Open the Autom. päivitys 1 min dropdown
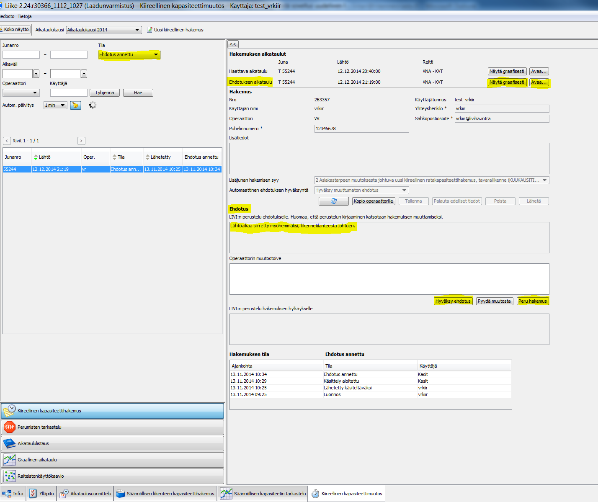The width and height of the screenshot is (598, 502). 55,105
